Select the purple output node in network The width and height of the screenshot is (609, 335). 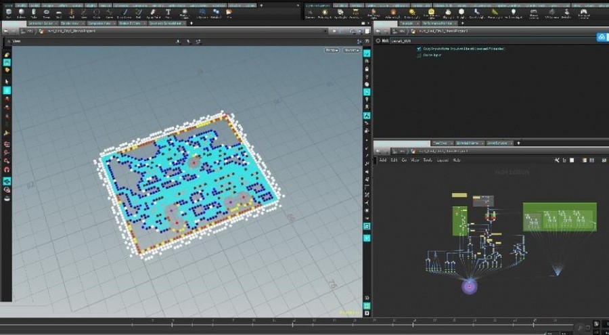pyautogui.click(x=469, y=286)
